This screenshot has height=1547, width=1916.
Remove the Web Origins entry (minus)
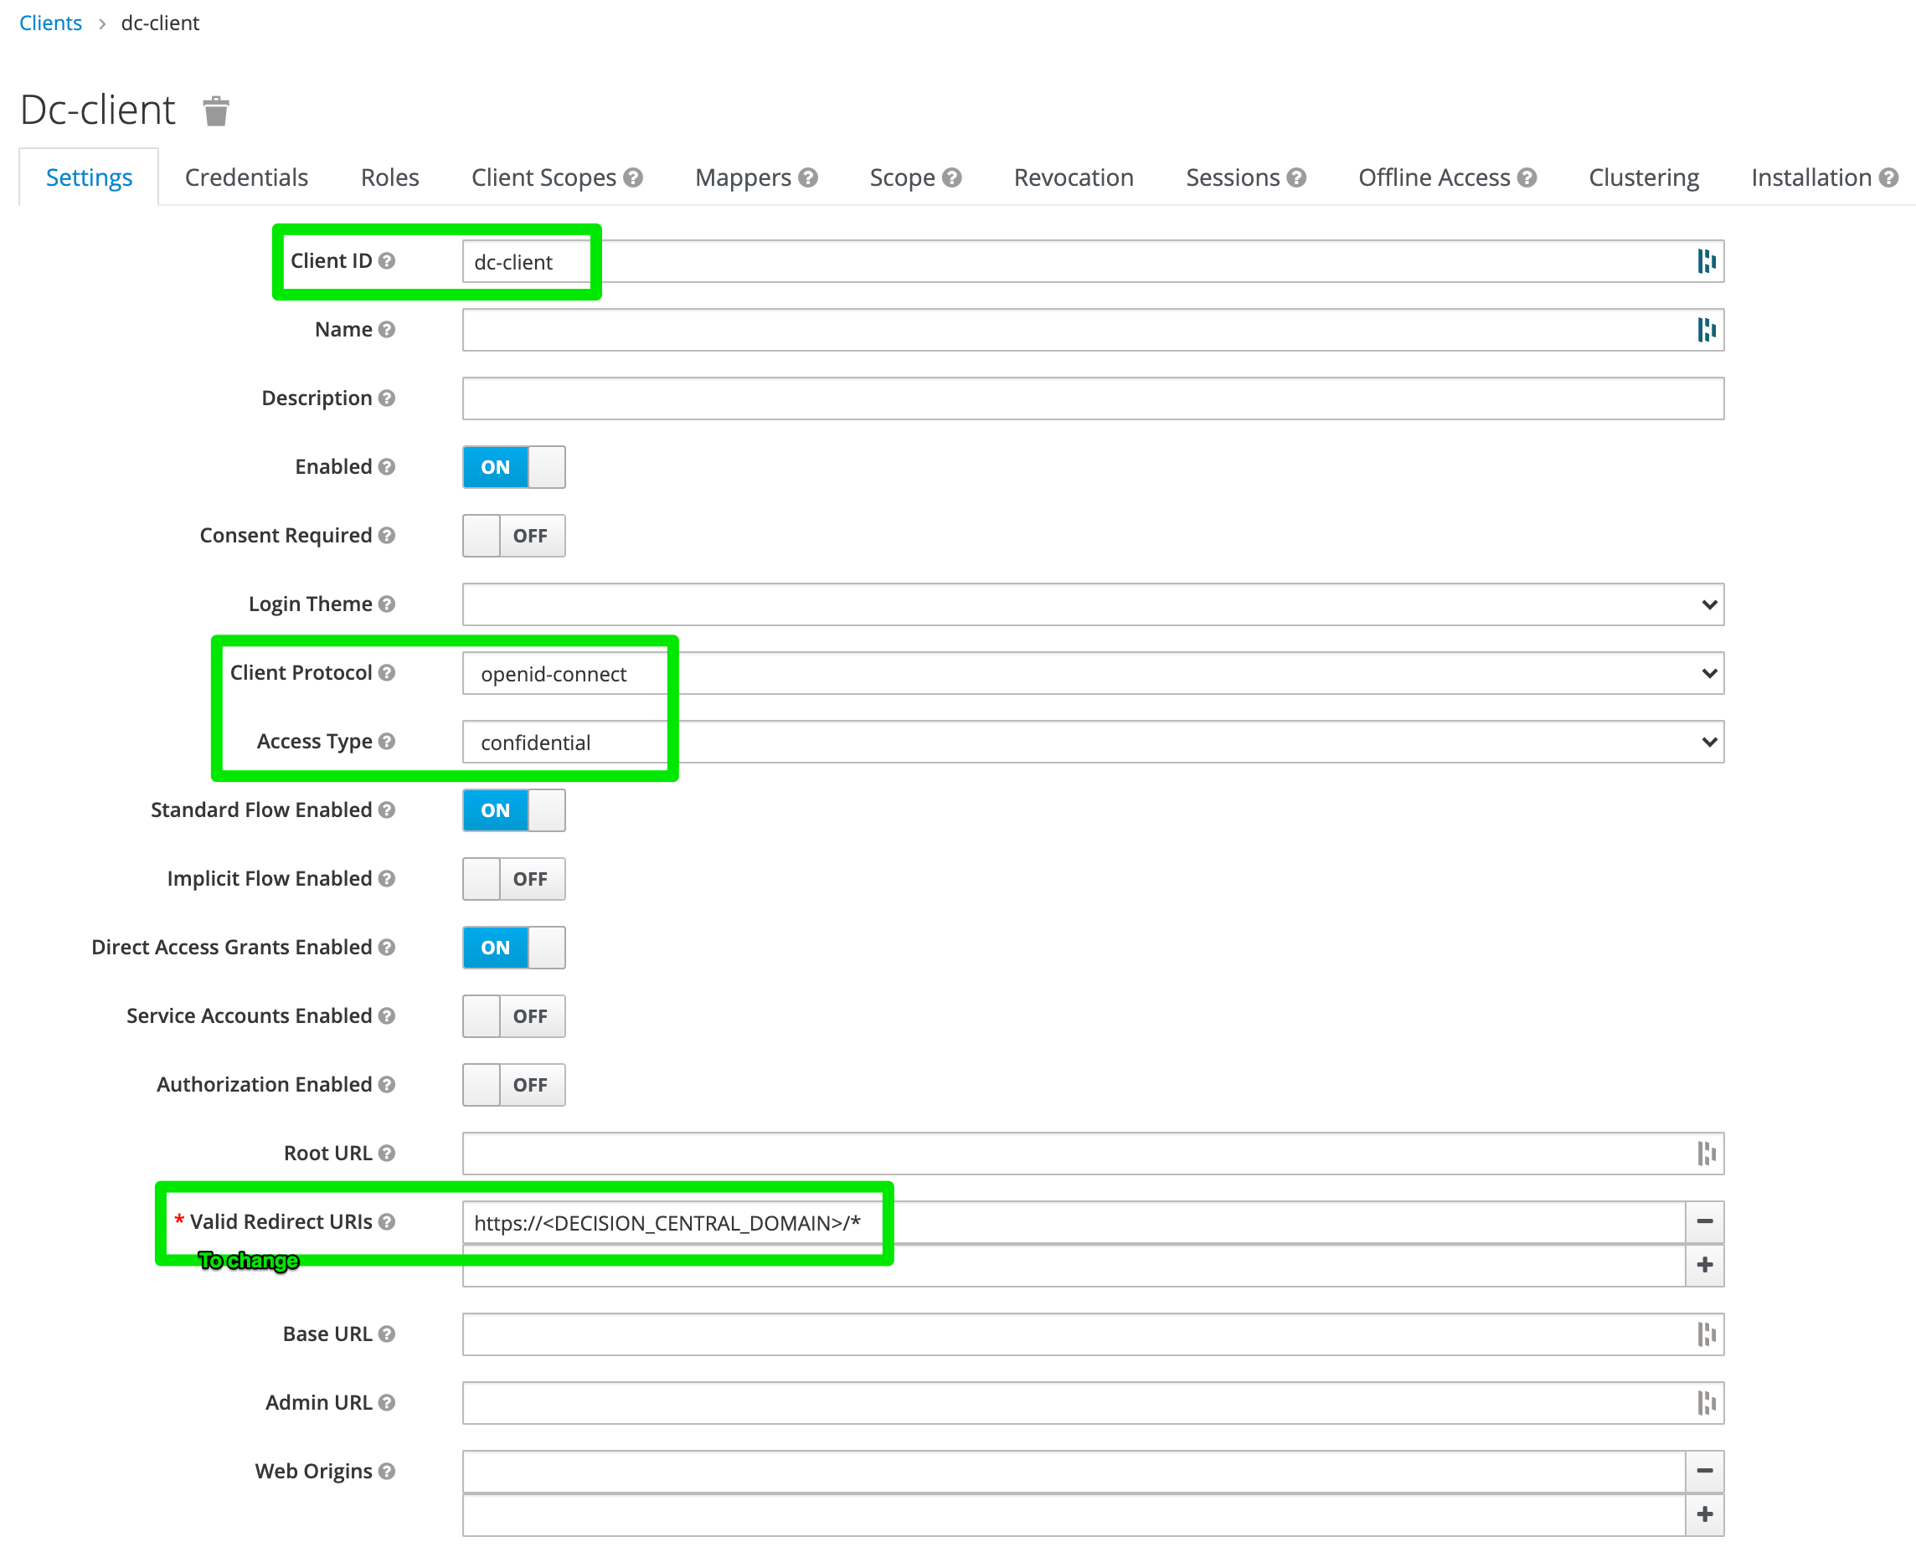1704,1472
